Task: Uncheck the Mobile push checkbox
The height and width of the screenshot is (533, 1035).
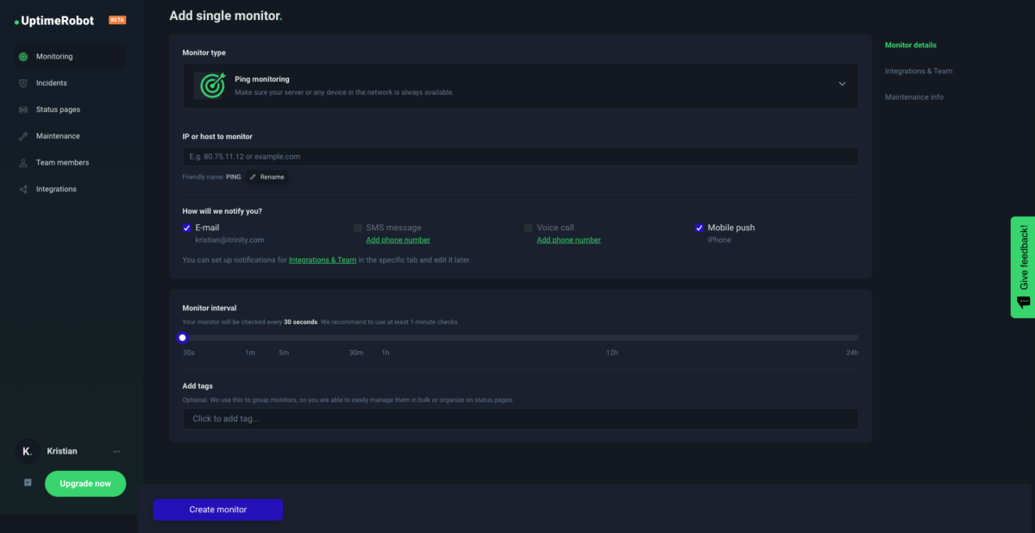Action: 699,228
